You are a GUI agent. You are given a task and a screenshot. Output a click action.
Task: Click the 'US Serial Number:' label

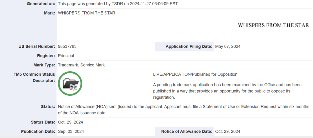click(37, 46)
